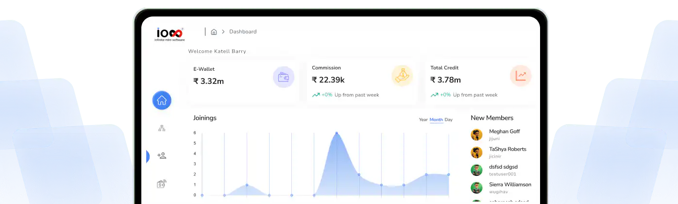Click the Commission money bag icon
This screenshot has height=204, width=678.
(402, 76)
